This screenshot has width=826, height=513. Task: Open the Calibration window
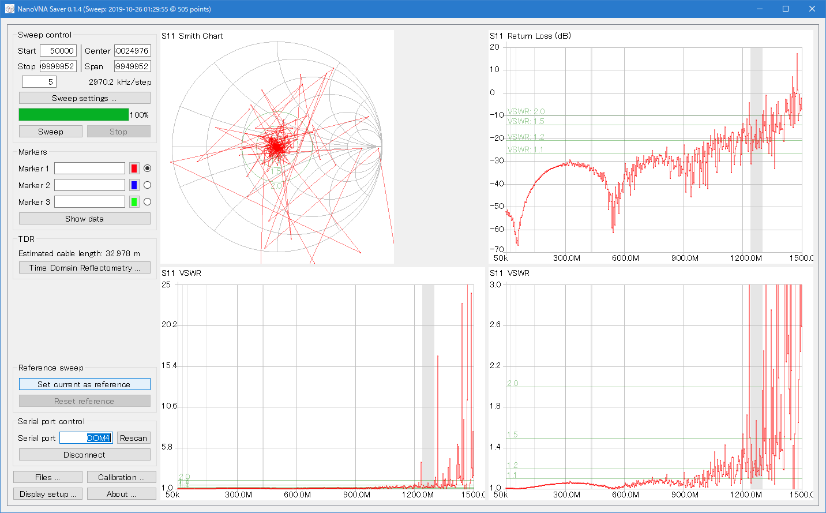tap(122, 477)
